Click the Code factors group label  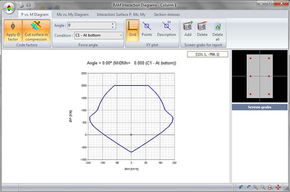point(27,45)
